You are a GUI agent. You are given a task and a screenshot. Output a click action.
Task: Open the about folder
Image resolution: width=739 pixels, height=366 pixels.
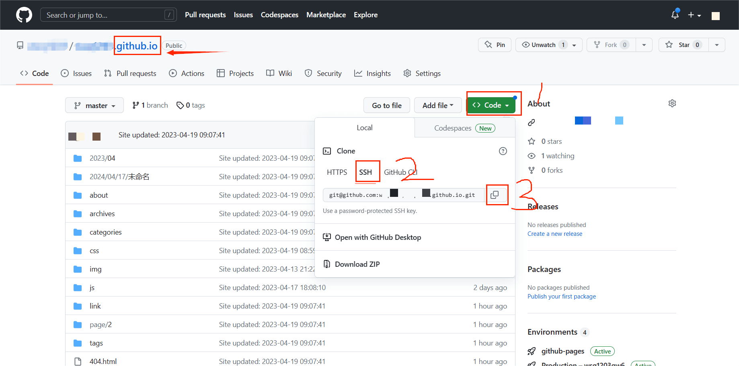(99, 195)
